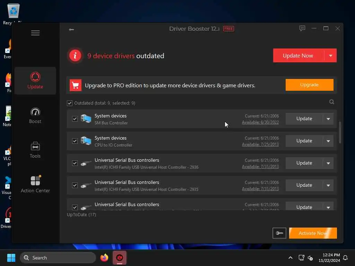Open dropdown for the last visible USB row

tap(328, 207)
